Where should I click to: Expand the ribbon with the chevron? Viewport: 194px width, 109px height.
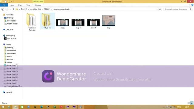(189, 5)
